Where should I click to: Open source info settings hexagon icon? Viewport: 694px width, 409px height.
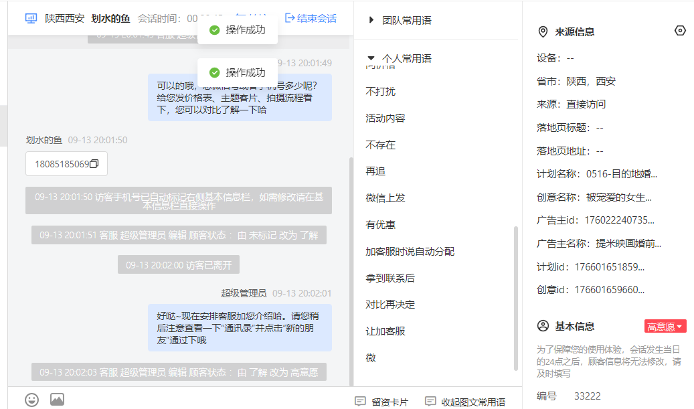(680, 31)
